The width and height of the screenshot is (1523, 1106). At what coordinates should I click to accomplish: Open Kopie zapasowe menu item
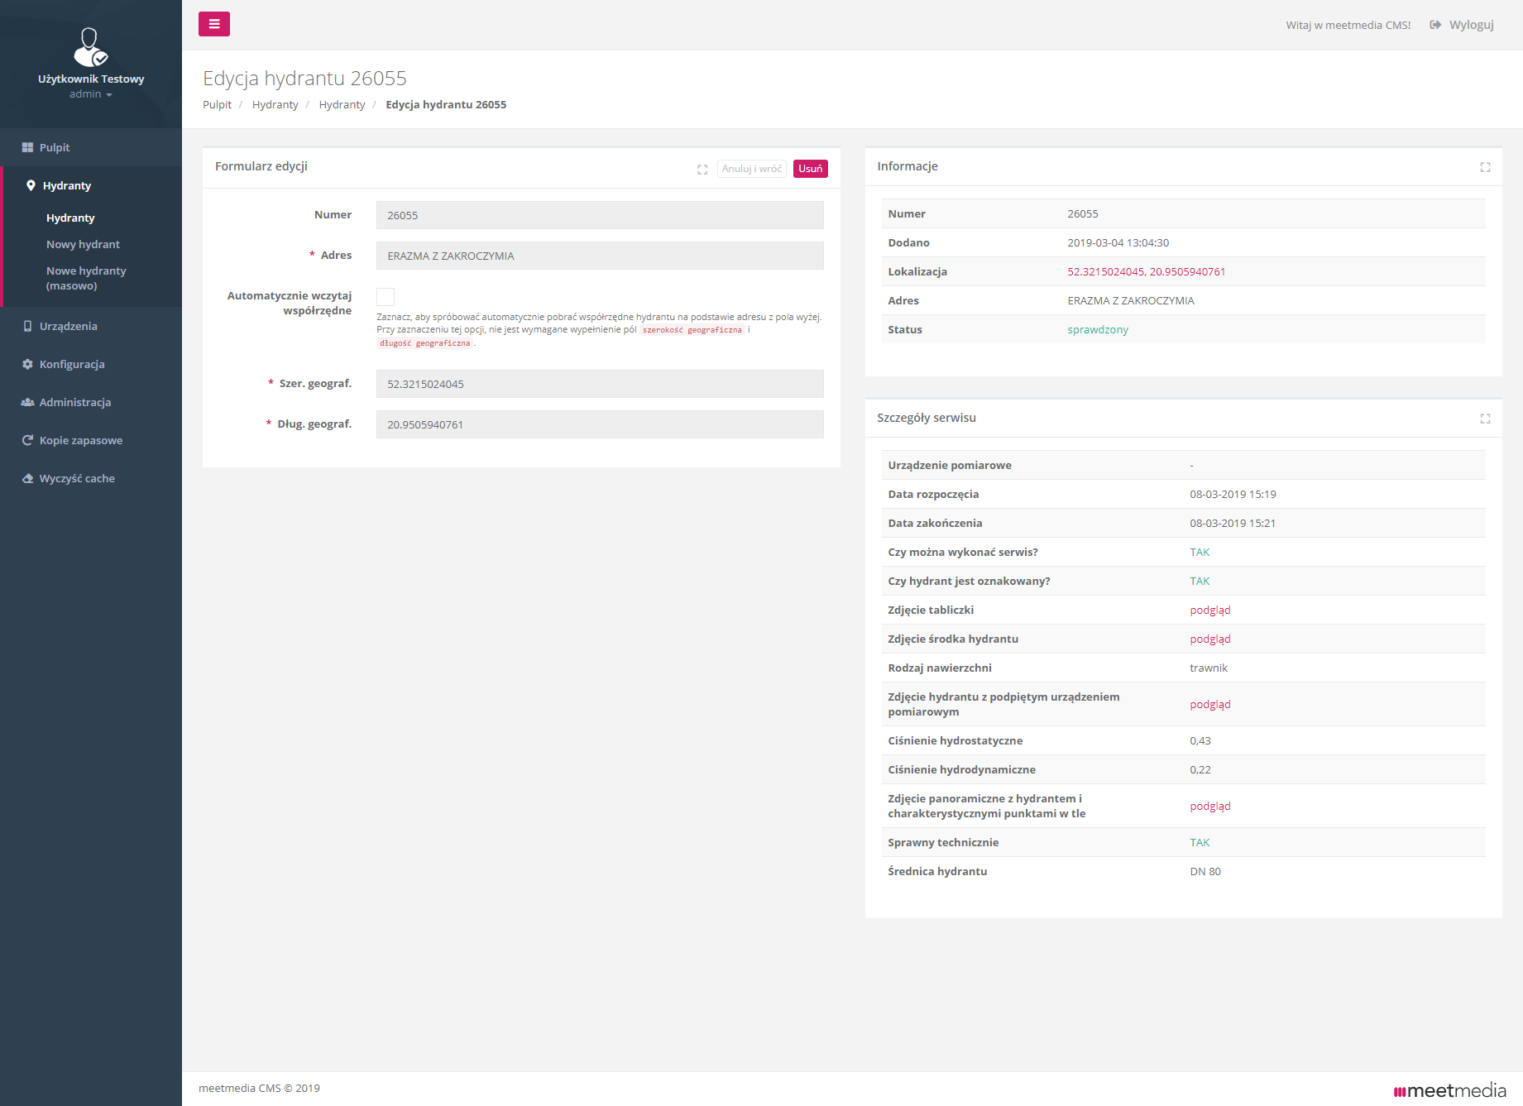pos(80,441)
